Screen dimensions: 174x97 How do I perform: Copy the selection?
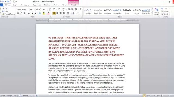point(5,11)
